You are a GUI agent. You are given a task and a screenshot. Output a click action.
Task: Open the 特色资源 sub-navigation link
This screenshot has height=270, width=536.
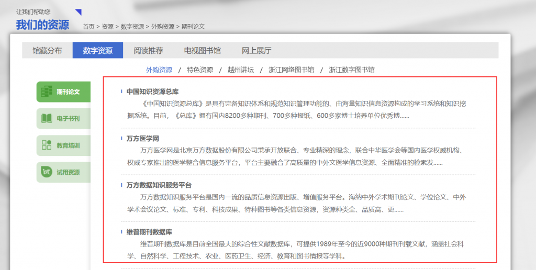(199, 70)
